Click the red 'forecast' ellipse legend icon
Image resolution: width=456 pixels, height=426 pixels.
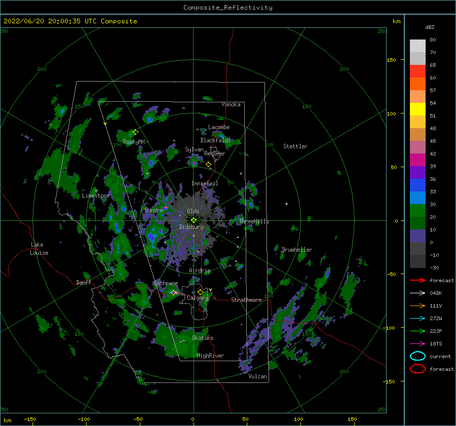coord(417,369)
